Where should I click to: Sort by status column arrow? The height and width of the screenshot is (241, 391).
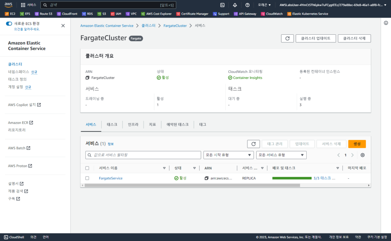point(194,168)
